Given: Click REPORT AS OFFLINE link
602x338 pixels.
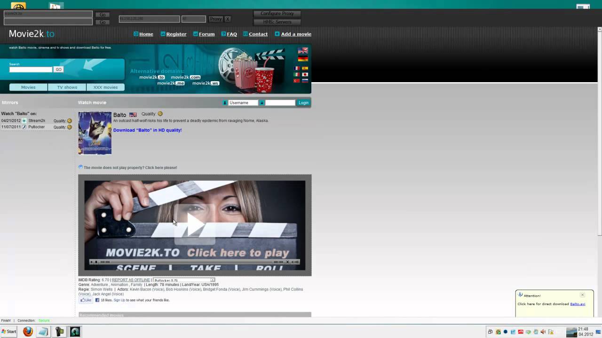Looking at the screenshot, I should click(131, 280).
